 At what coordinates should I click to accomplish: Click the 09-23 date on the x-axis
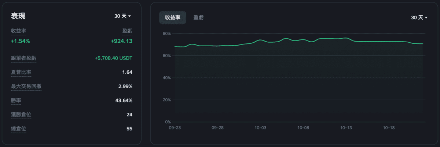(175, 128)
